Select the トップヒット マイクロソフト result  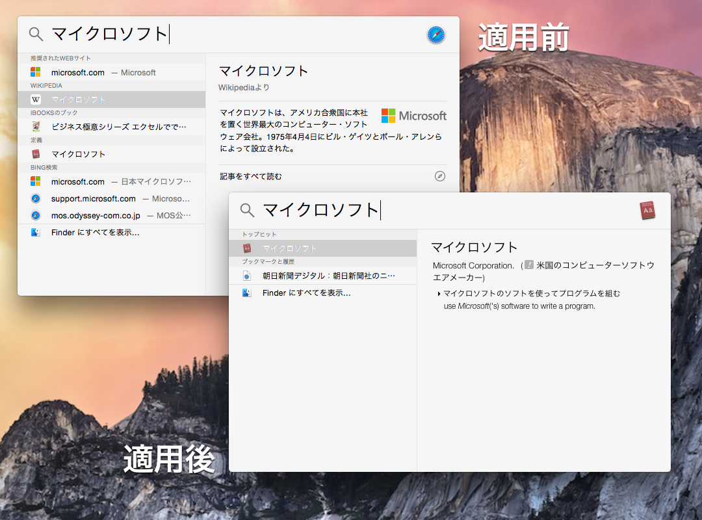tap(323, 248)
